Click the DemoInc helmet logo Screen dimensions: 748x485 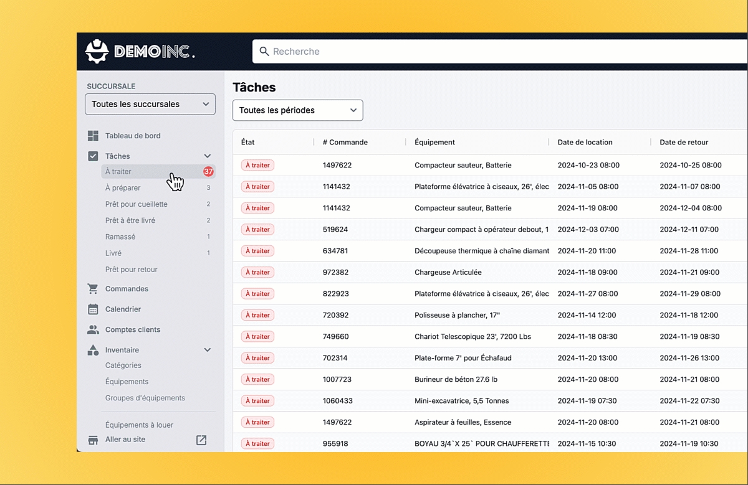point(97,51)
